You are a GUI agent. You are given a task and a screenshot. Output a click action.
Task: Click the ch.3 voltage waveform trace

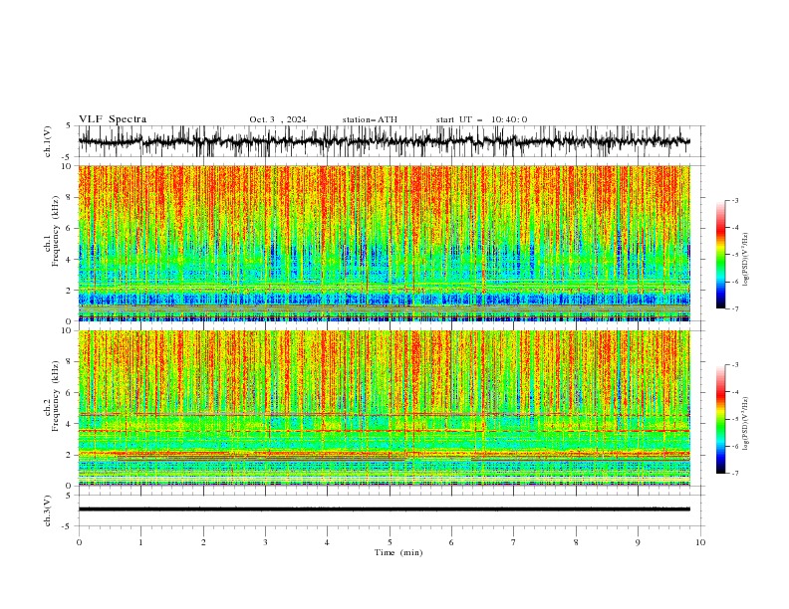(385, 509)
